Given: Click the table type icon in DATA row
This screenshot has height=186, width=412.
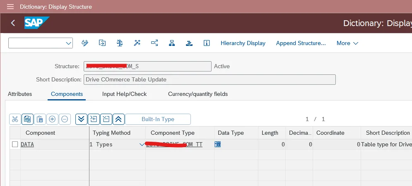Looking at the screenshot, I should click(217, 144).
